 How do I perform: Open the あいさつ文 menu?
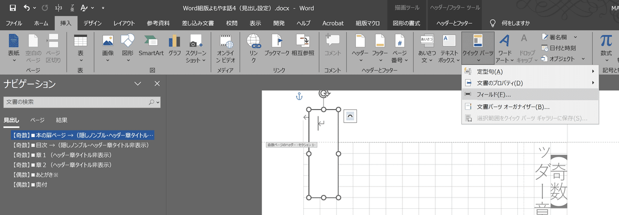point(426,49)
